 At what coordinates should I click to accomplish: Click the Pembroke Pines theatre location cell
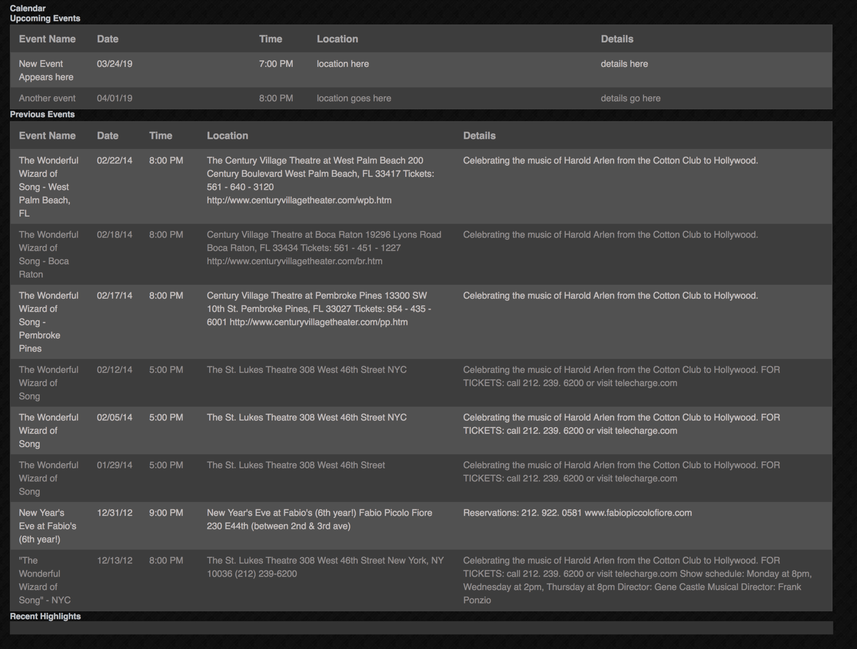319,309
